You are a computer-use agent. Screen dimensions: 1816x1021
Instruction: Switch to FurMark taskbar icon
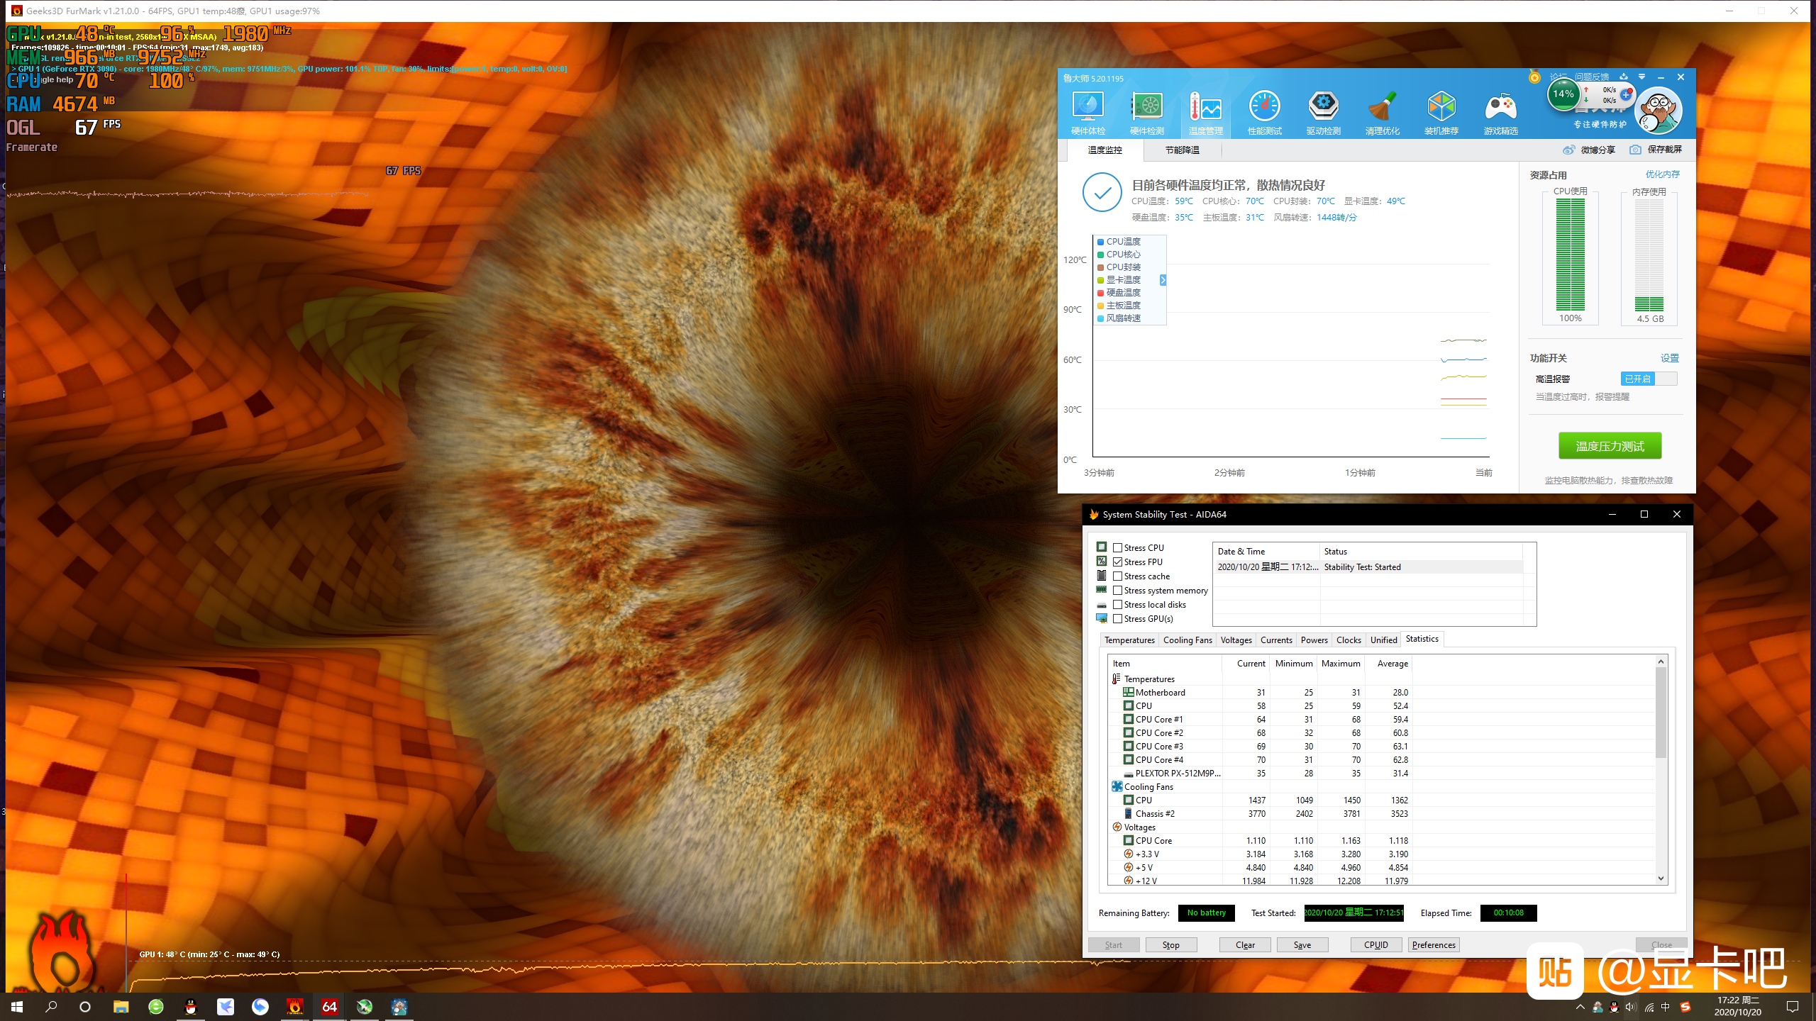pyautogui.click(x=295, y=1007)
